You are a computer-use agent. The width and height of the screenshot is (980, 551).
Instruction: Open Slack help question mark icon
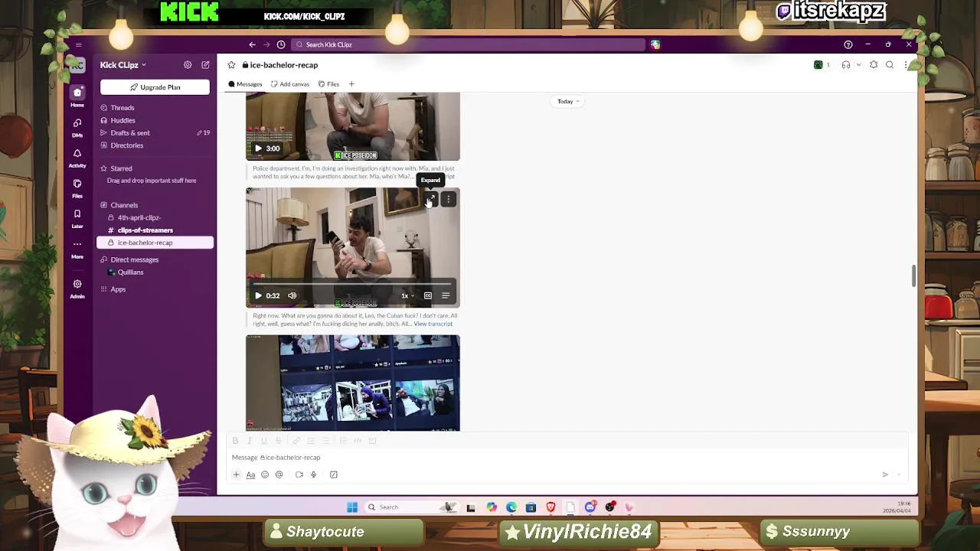tap(848, 44)
